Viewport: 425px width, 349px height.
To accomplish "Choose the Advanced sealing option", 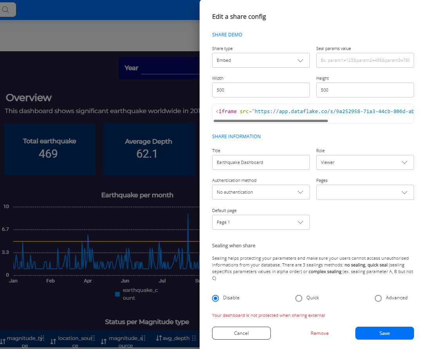I will tap(378, 298).
